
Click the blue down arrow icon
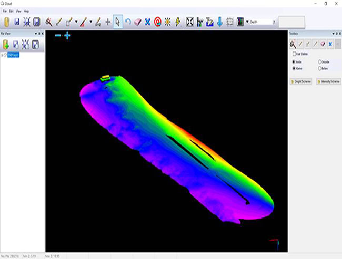click(219, 22)
